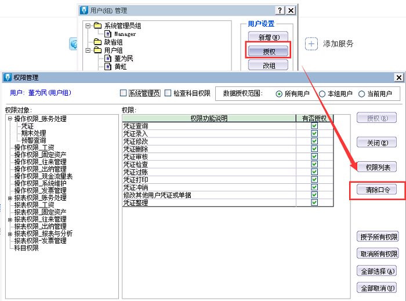This screenshot has height=301, width=406.
Task: Toggle the 检查科目权限 checkbox
Action: 168,93
